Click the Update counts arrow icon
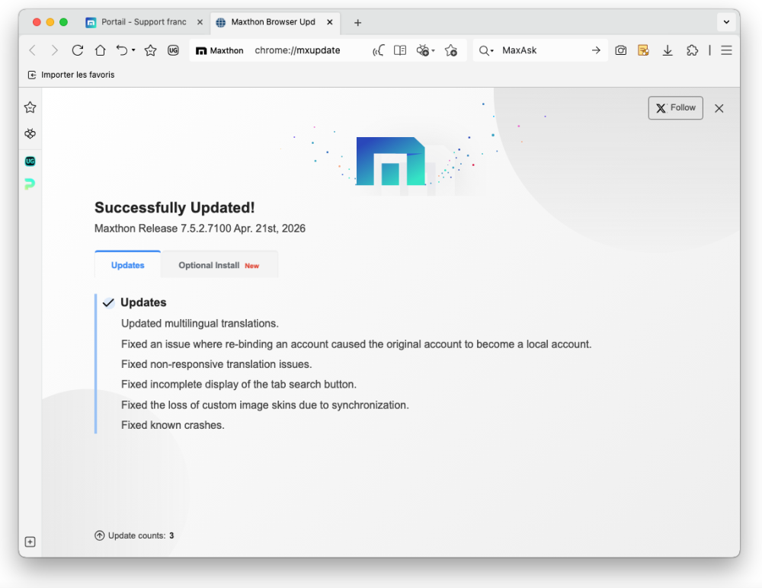 click(100, 535)
